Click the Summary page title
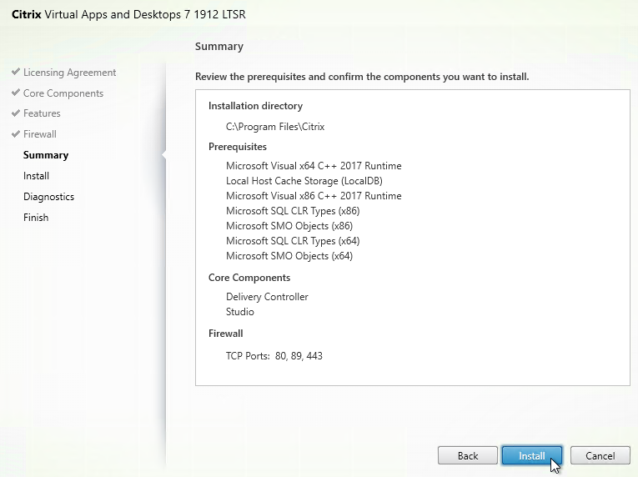Image resolution: width=638 pixels, height=477 pixels. (x=219, y=47)
